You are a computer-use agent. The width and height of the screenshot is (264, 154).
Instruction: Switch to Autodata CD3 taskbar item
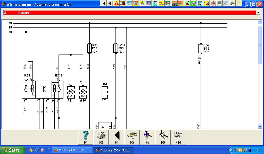[x=113, y=150]
